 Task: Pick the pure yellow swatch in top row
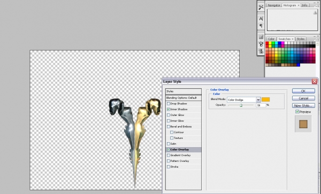pyautogui.click(x=270, y=43)
